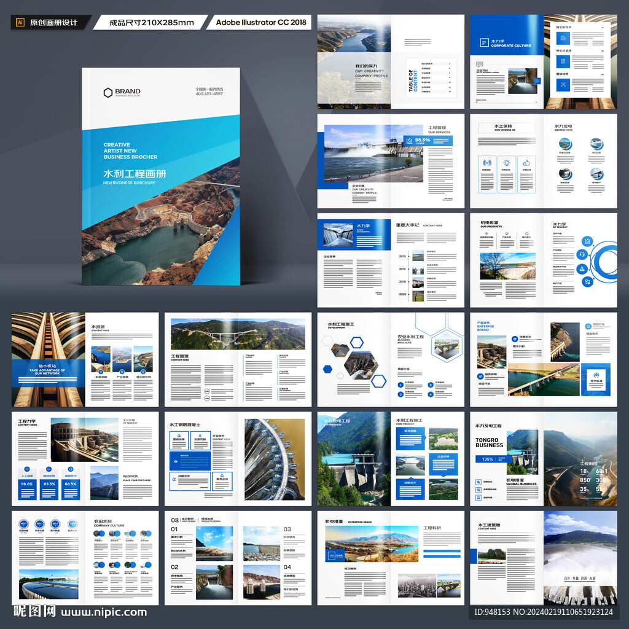The image size is (629, 629).
Task: Click the 农田水利 COMPANY CULTURE heading
Action: point(109,523)
